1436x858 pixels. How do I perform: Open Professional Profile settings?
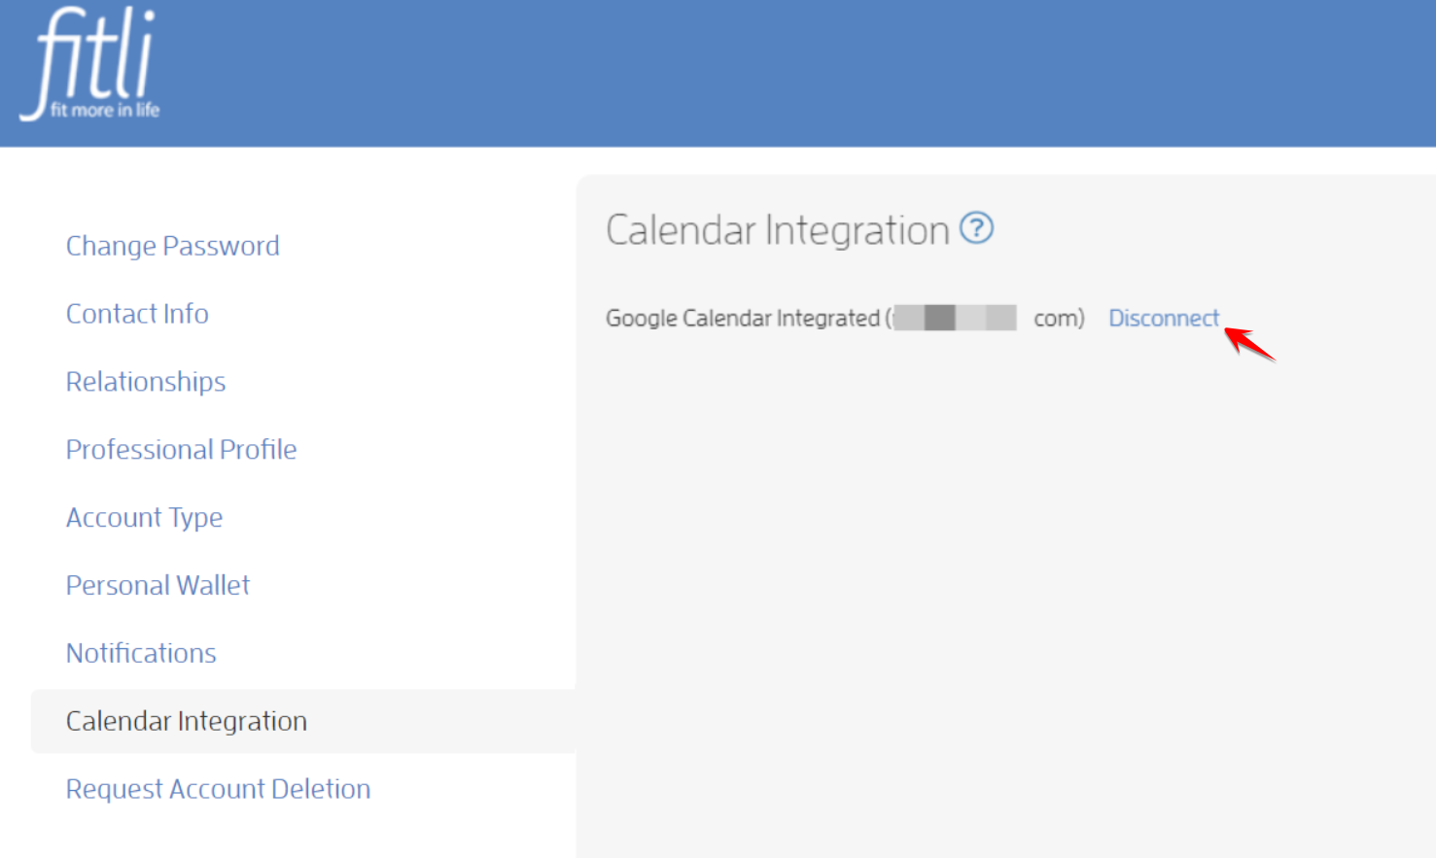[x=181, y=450]
